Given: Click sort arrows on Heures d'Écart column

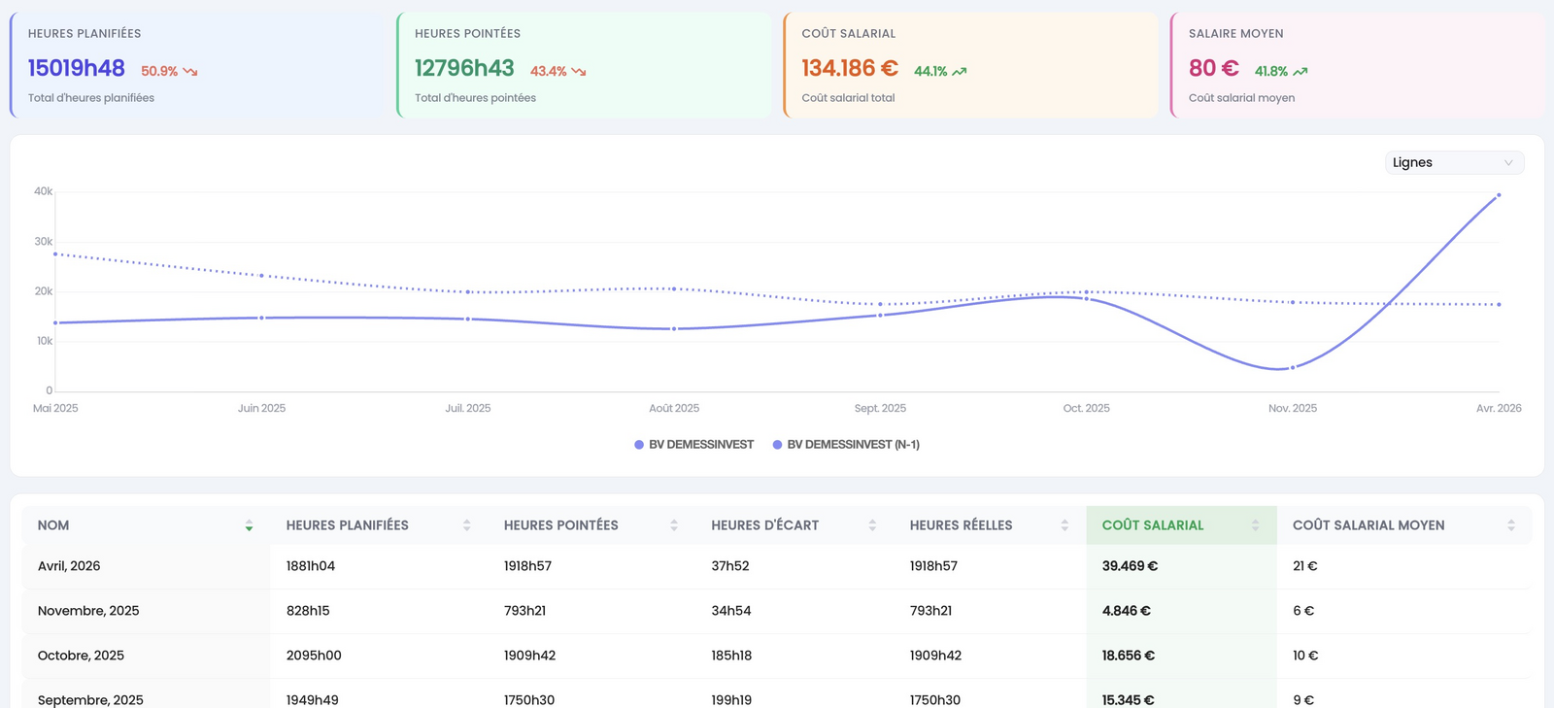Looking at the screenshot, I should (872, 525).
